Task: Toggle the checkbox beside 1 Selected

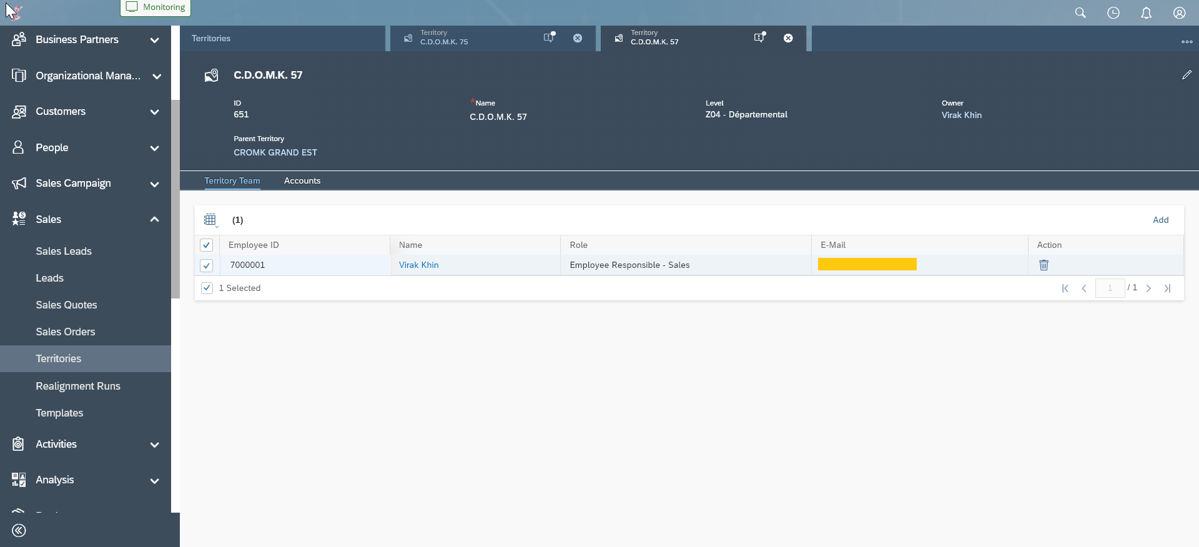Action: point(207,288)
